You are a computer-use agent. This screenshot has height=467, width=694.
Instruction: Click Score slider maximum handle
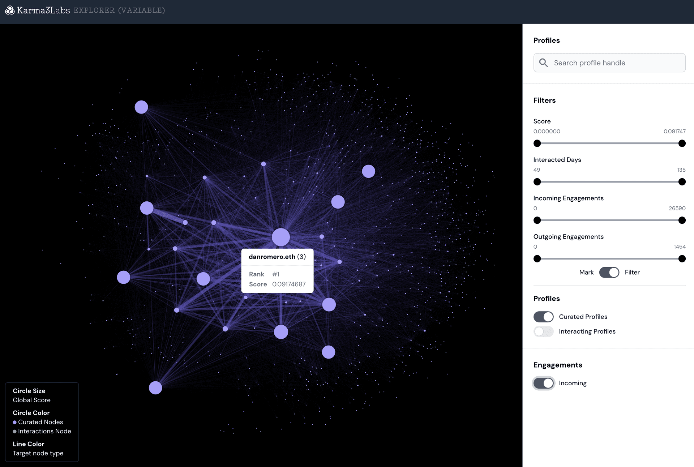click(x=682, y=143)
